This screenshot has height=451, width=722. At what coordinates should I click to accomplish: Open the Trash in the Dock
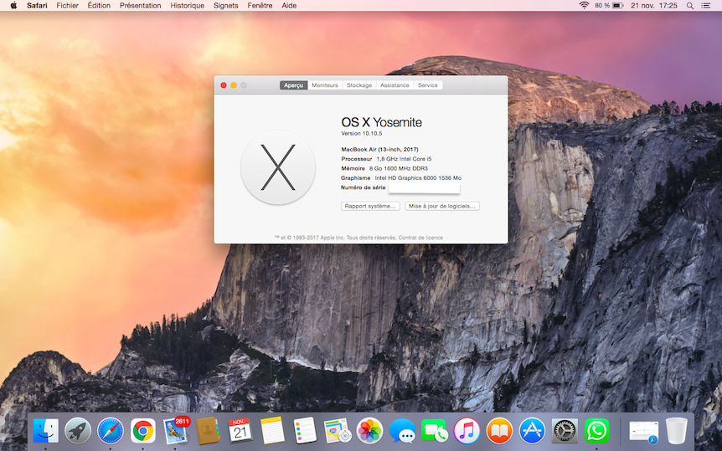click(677, 431)
